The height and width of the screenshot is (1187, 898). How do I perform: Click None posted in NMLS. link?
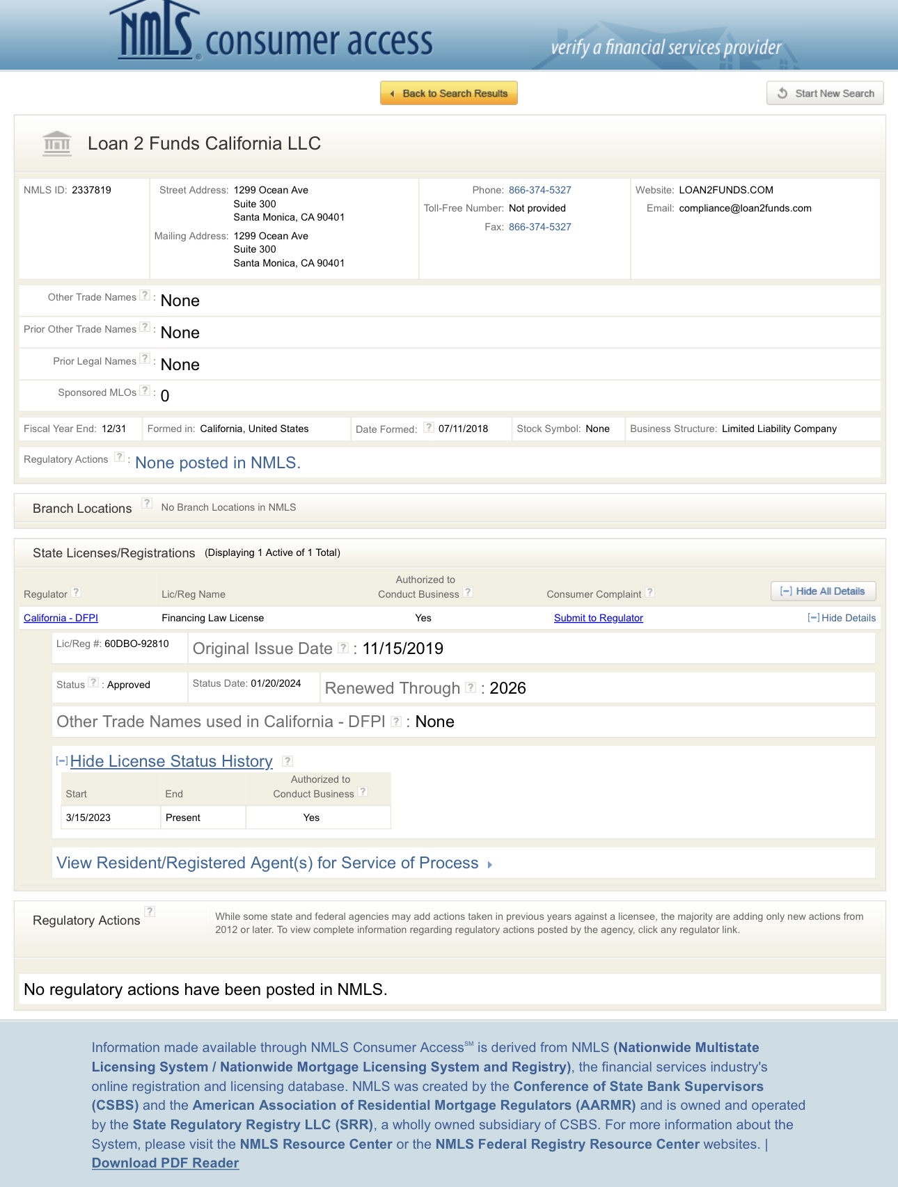pos(218,463)
